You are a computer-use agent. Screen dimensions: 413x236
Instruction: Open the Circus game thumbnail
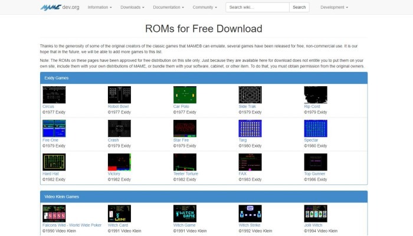[x=54, y=95]
